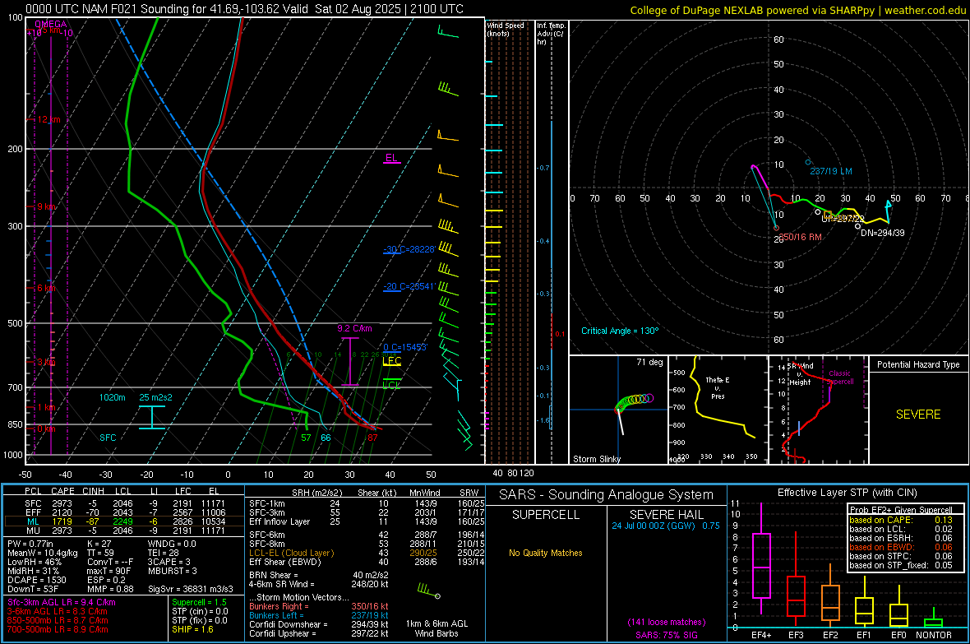This screenshot has height=644, width=970.
Task: Click the weather.cod.edu NEXLAB credit text
Action: point(797,10)
